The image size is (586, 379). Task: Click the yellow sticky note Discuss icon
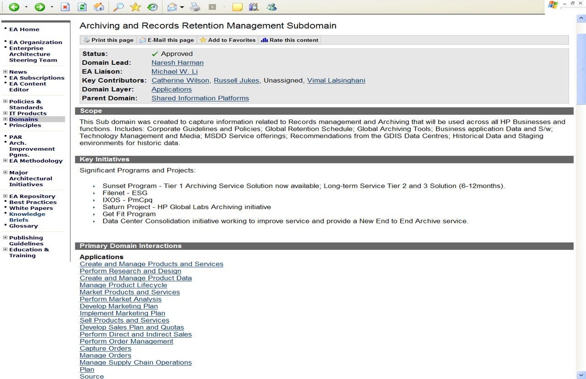[x=237, y=7]
